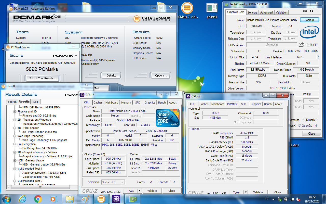Collapse the 3D - Pixel Shader node
This screenshot has width=326, height=204.
(15, 128)
